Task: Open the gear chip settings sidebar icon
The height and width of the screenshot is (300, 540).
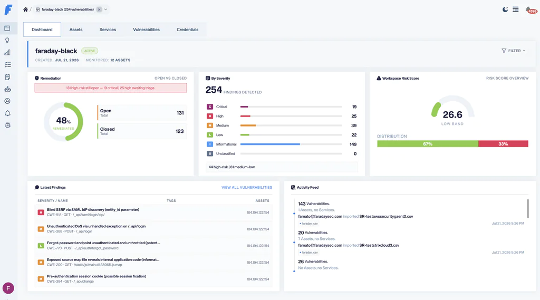Action: coord(7,125)
